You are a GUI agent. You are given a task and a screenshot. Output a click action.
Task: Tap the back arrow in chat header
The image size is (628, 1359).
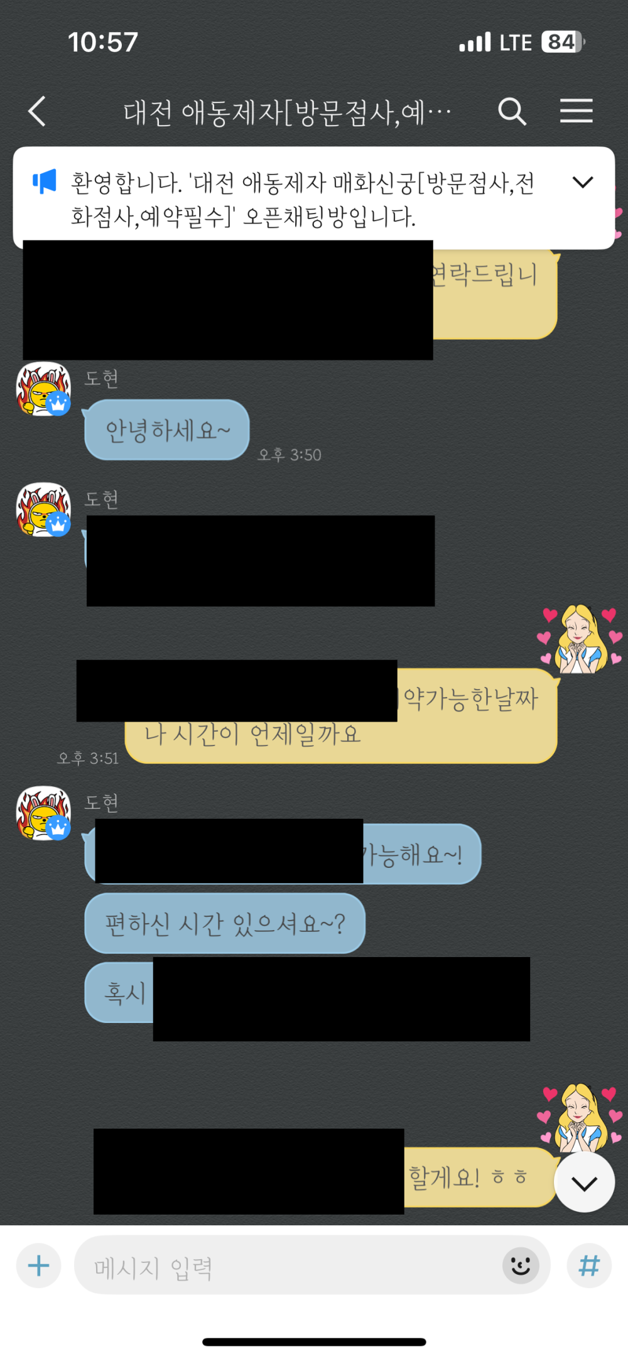point(37,111)
